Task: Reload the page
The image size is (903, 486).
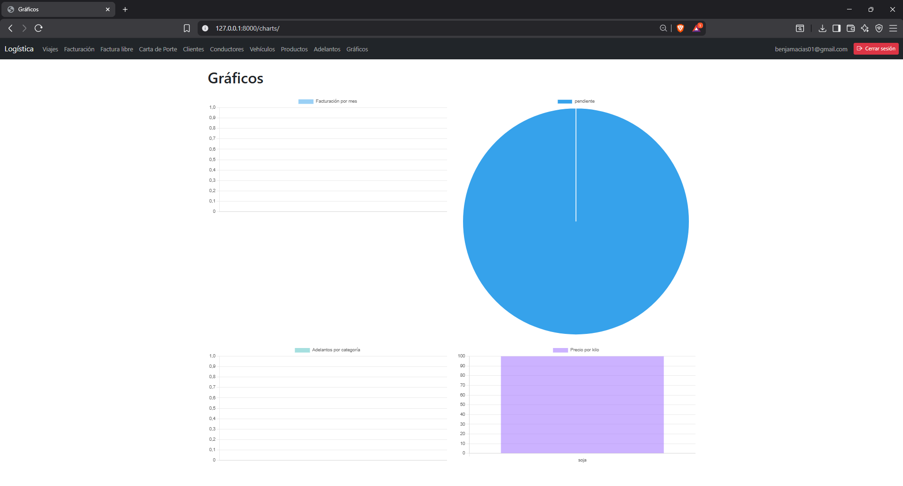Action: coord(39,28)
